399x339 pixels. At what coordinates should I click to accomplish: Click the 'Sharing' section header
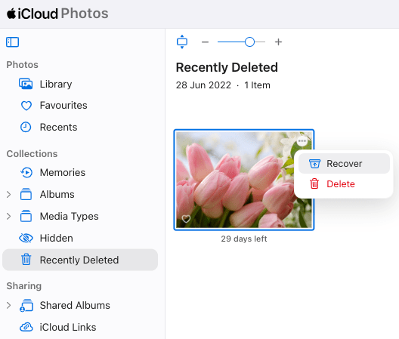24,286
